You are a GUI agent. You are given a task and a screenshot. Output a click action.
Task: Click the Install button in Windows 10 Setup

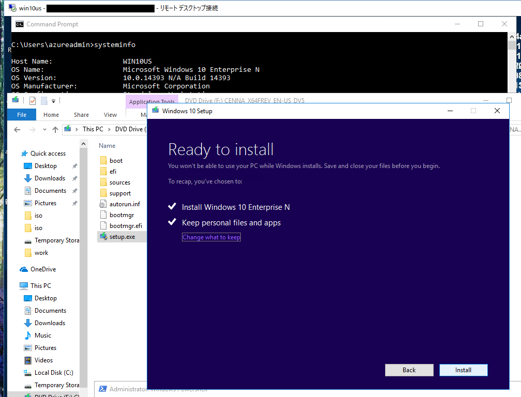463,370
